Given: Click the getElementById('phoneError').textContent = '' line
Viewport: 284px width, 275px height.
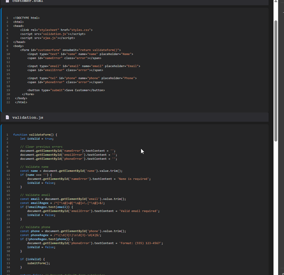Looking at the screenshot, I should [x=69, y=159].
